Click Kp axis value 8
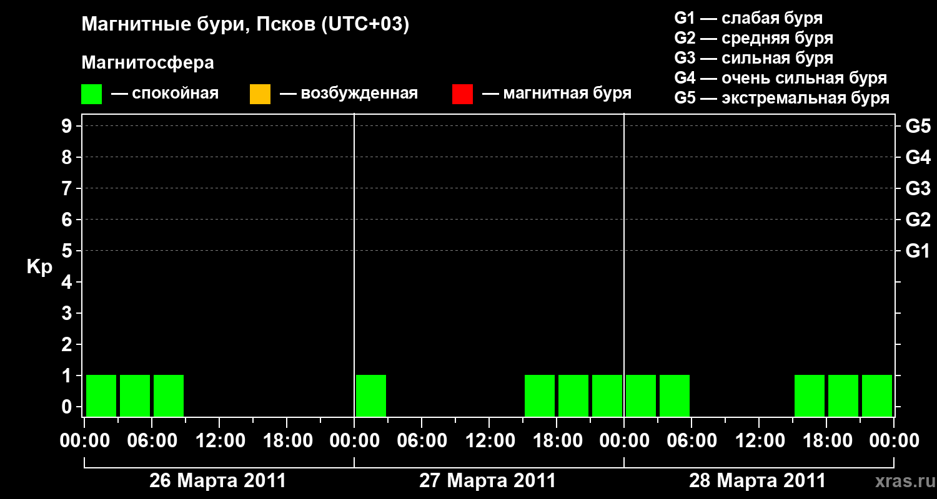Viewport: 937px width, 499px height. point(68,157)
